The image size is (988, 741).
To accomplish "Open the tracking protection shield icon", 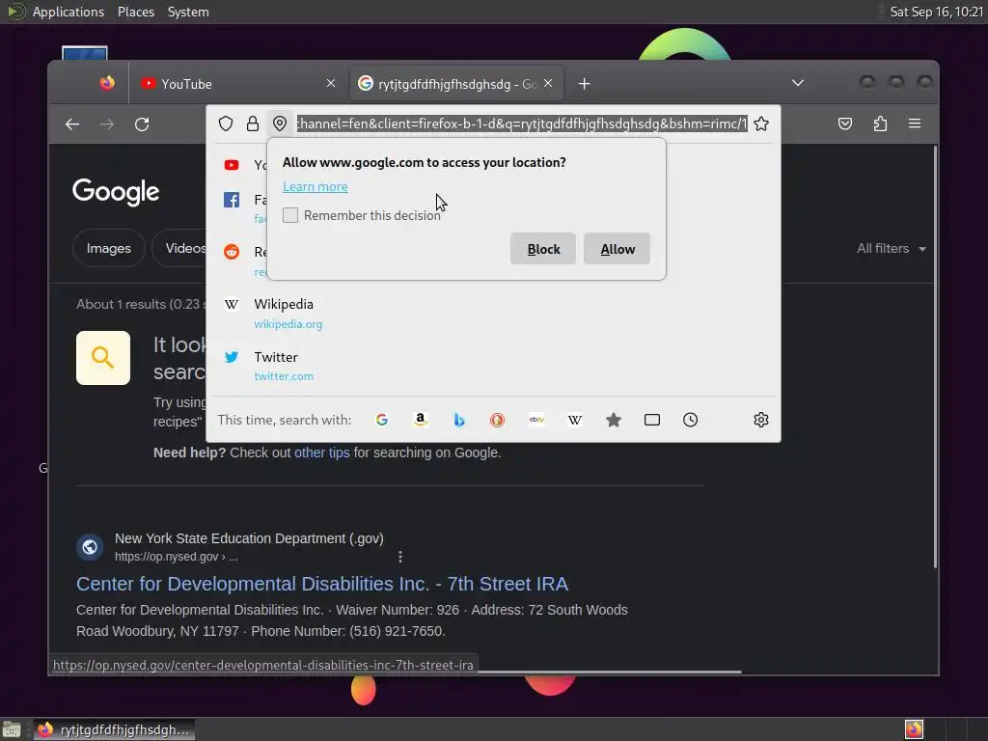I will point(226,123).
